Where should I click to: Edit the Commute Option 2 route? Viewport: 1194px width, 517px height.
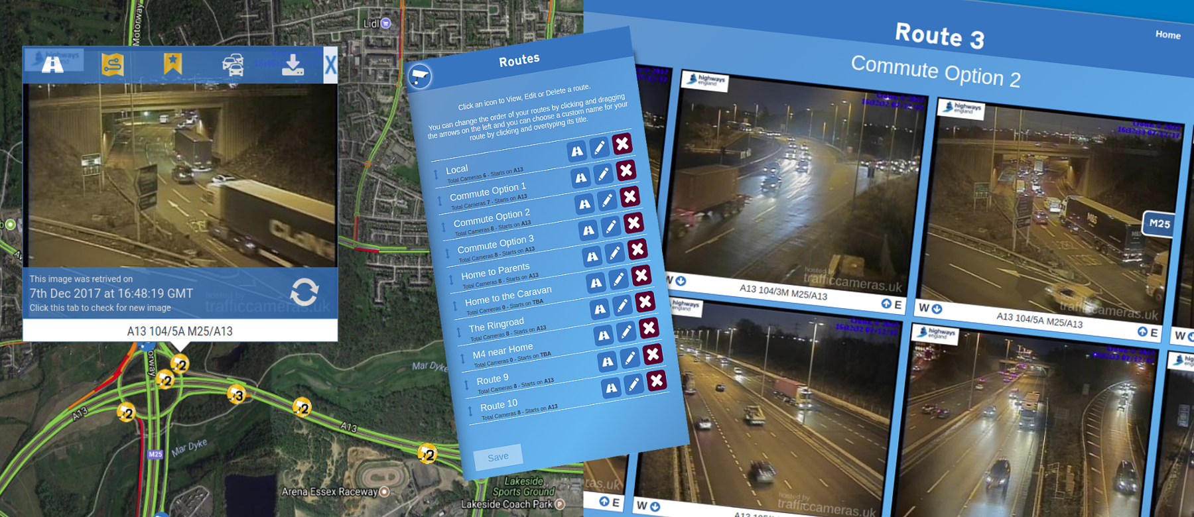point(607,200)
